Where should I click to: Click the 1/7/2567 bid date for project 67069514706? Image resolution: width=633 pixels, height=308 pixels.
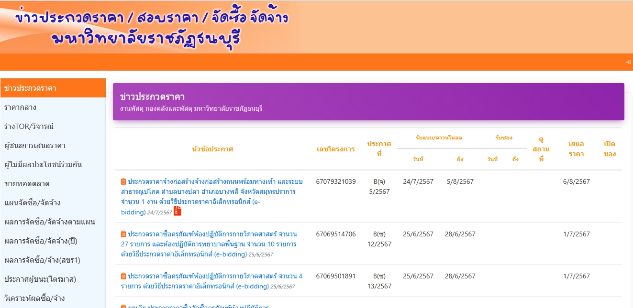point(577,234)
